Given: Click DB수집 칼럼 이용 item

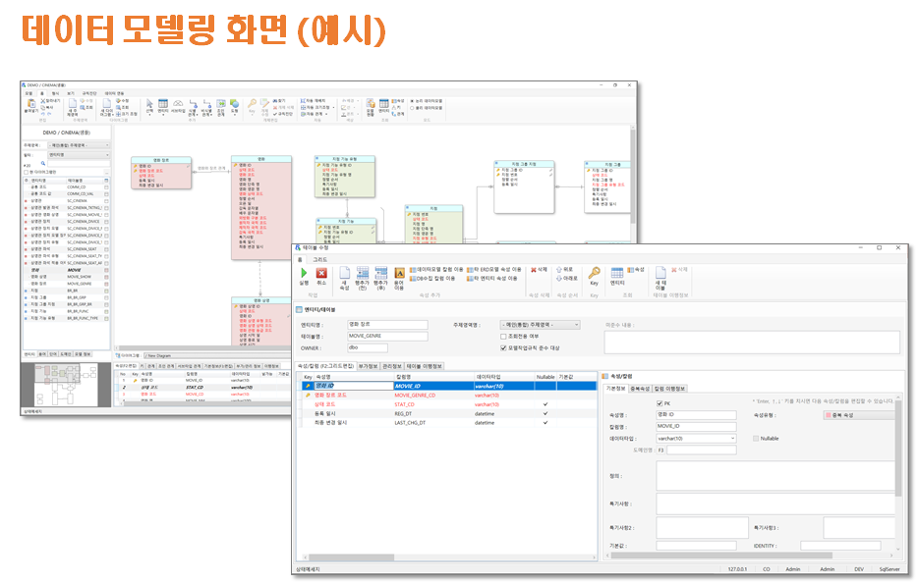Looking at the screenshot, I should click(431, 279).
